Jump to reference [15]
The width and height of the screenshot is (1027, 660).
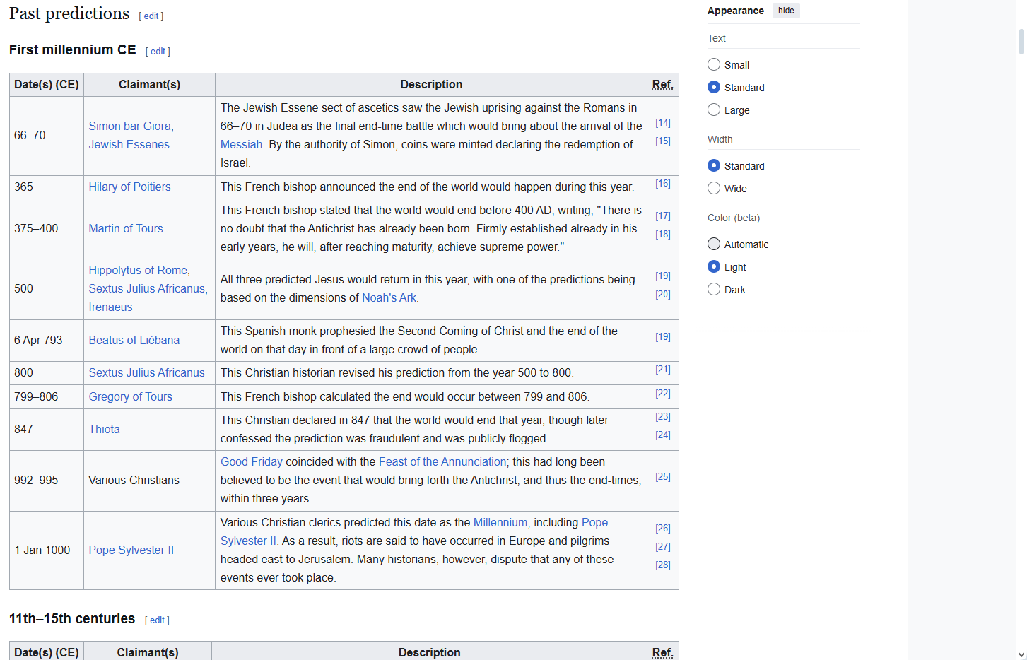tap(663, 141)
